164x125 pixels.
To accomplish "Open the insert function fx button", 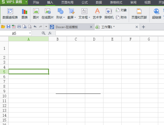I will pyautogui.click(x=50, y=33).
